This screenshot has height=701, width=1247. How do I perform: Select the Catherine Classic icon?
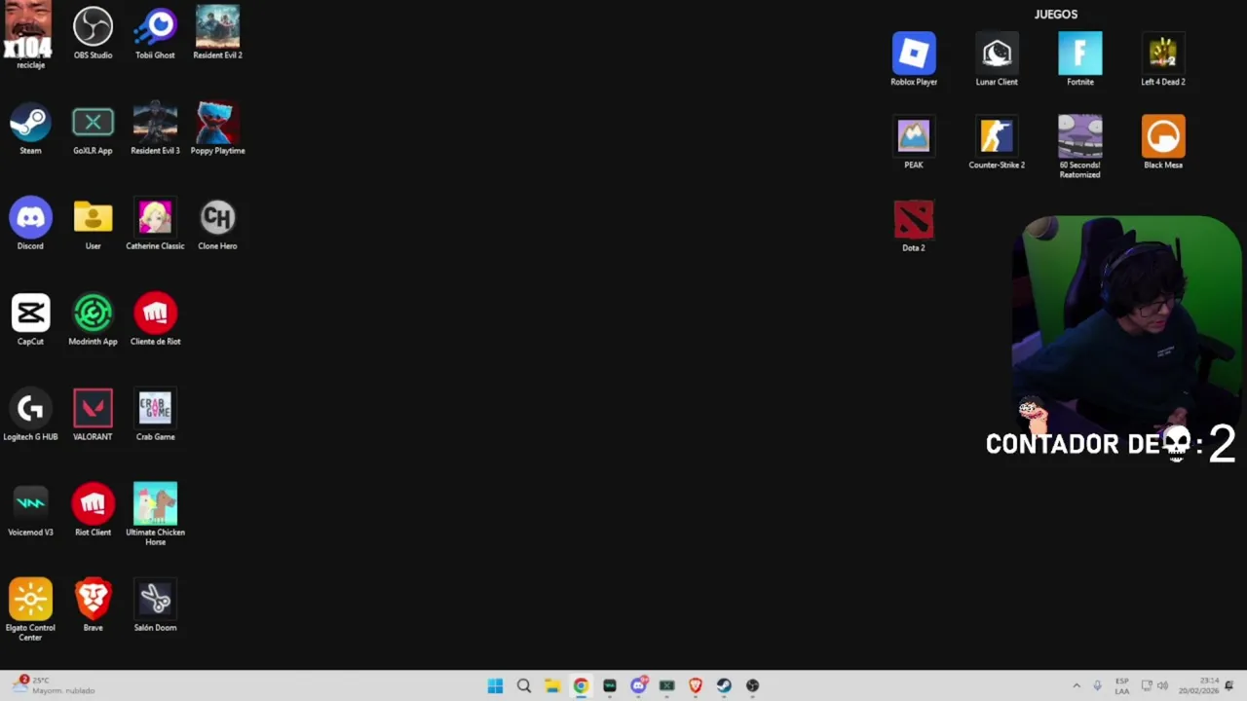155,224
